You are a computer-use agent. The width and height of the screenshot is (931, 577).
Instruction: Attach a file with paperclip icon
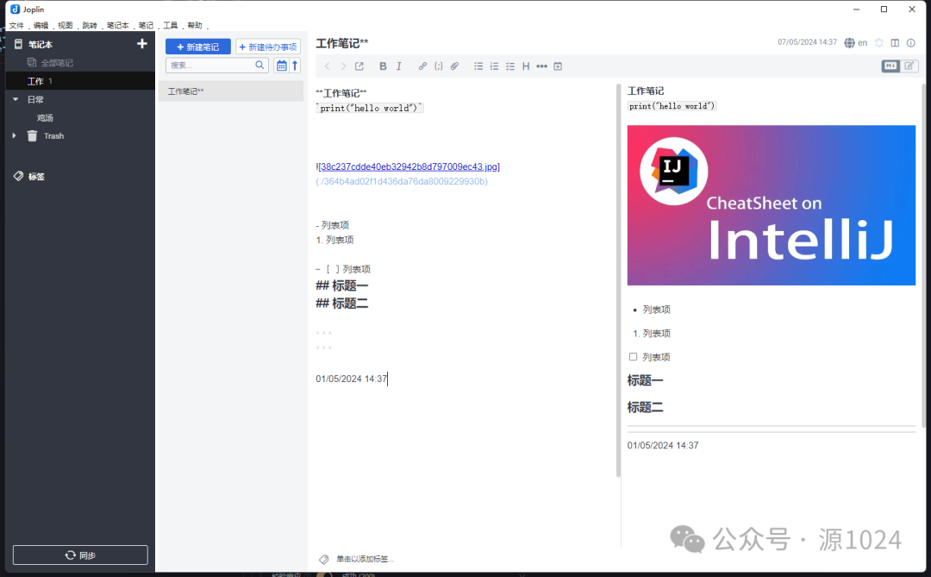454,66
